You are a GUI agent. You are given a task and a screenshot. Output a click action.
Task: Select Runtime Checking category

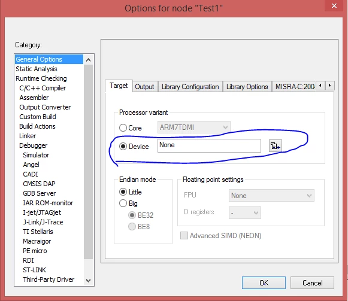(x=41, y=78)
